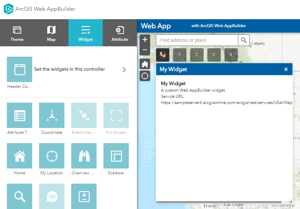The height and width of the screenshot is (209, 300).
Task: Toggle My Widget using its controller icon
Action: click(162, 55)
